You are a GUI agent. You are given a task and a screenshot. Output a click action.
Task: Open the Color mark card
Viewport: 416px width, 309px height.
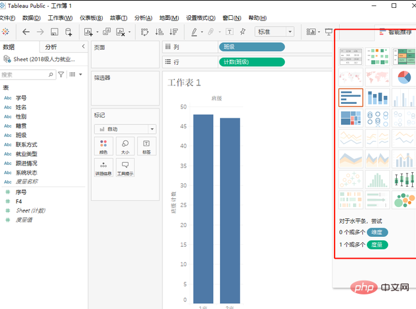point(103,146)
